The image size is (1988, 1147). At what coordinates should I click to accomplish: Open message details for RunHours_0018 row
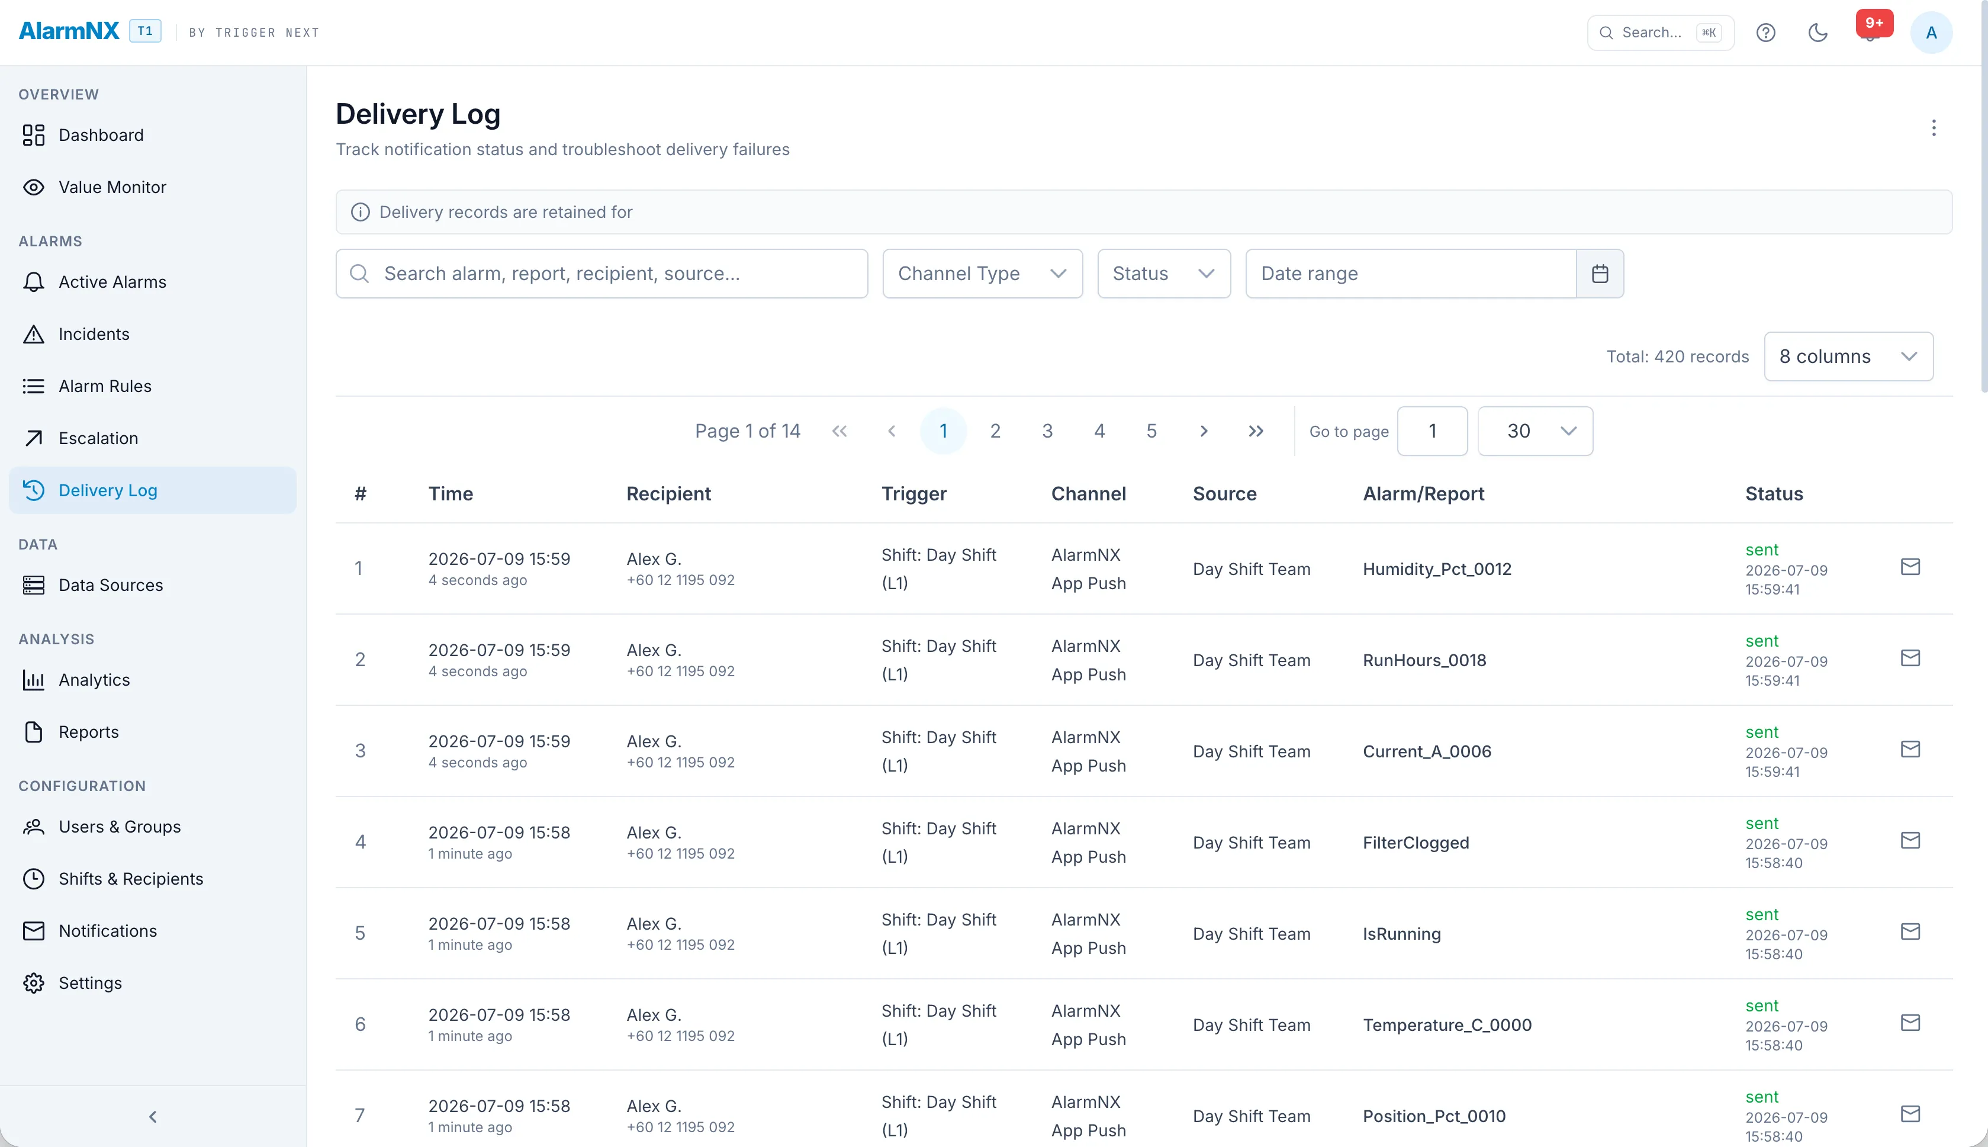pos(1910,658)
